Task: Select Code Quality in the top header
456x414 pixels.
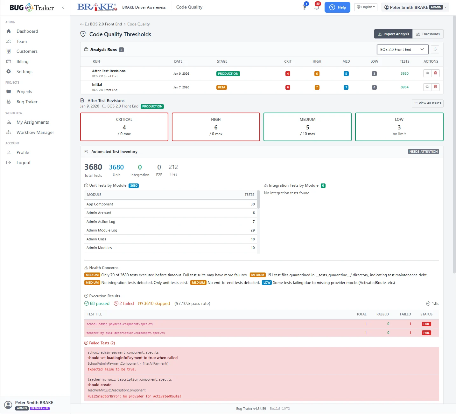Action: 189,7
